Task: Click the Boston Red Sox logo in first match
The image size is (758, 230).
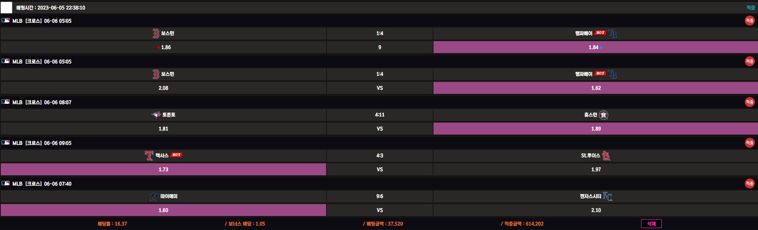Action: coord(156,34)
